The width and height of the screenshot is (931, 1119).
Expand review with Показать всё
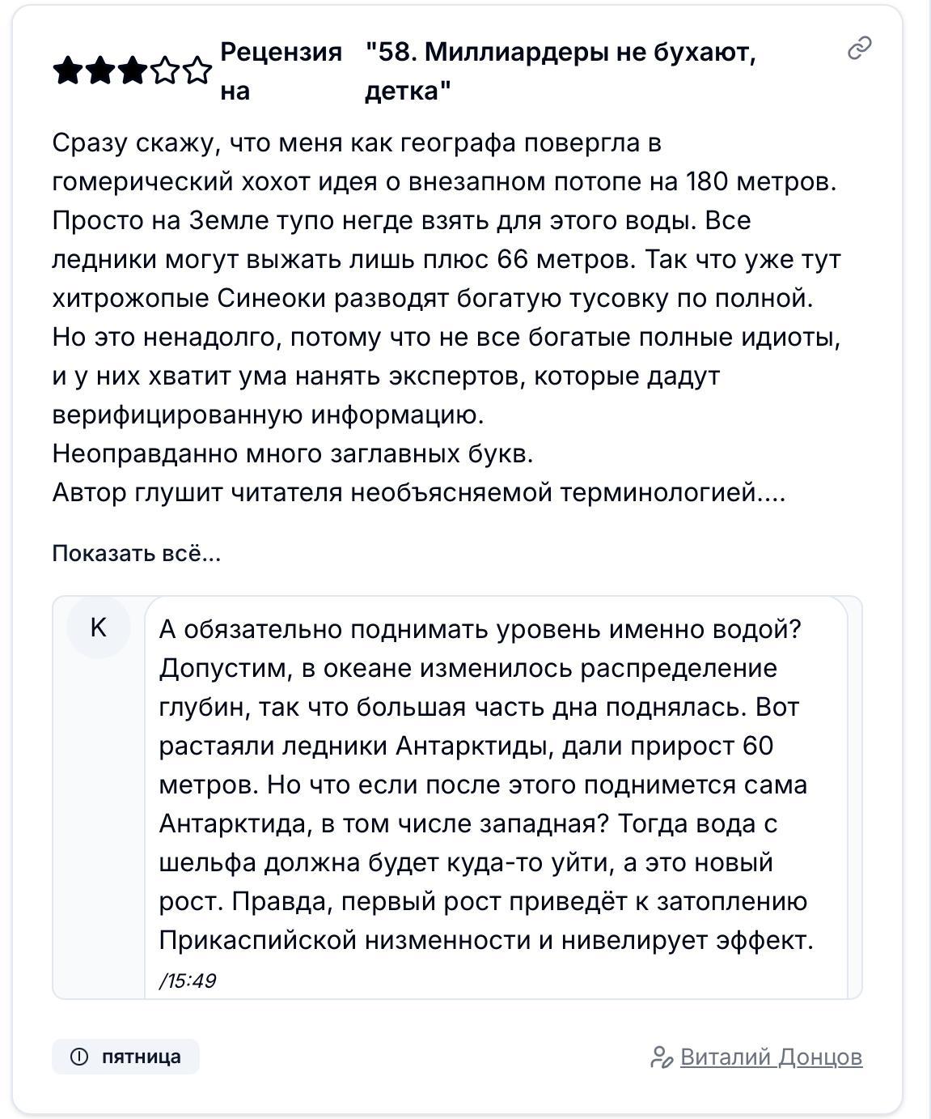point(136,553)
